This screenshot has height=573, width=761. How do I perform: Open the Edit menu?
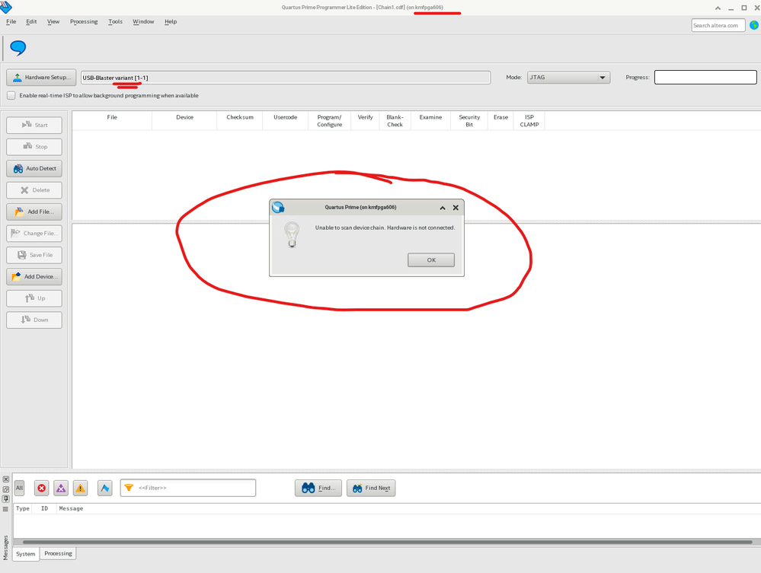click(31, 21)
